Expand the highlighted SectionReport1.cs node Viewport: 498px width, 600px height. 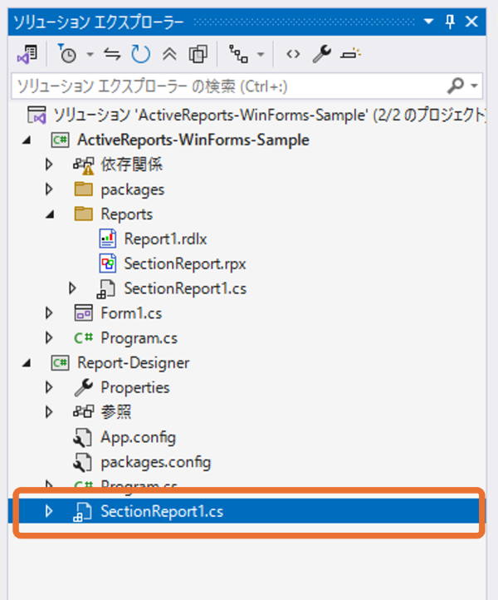tap(49, 511)
